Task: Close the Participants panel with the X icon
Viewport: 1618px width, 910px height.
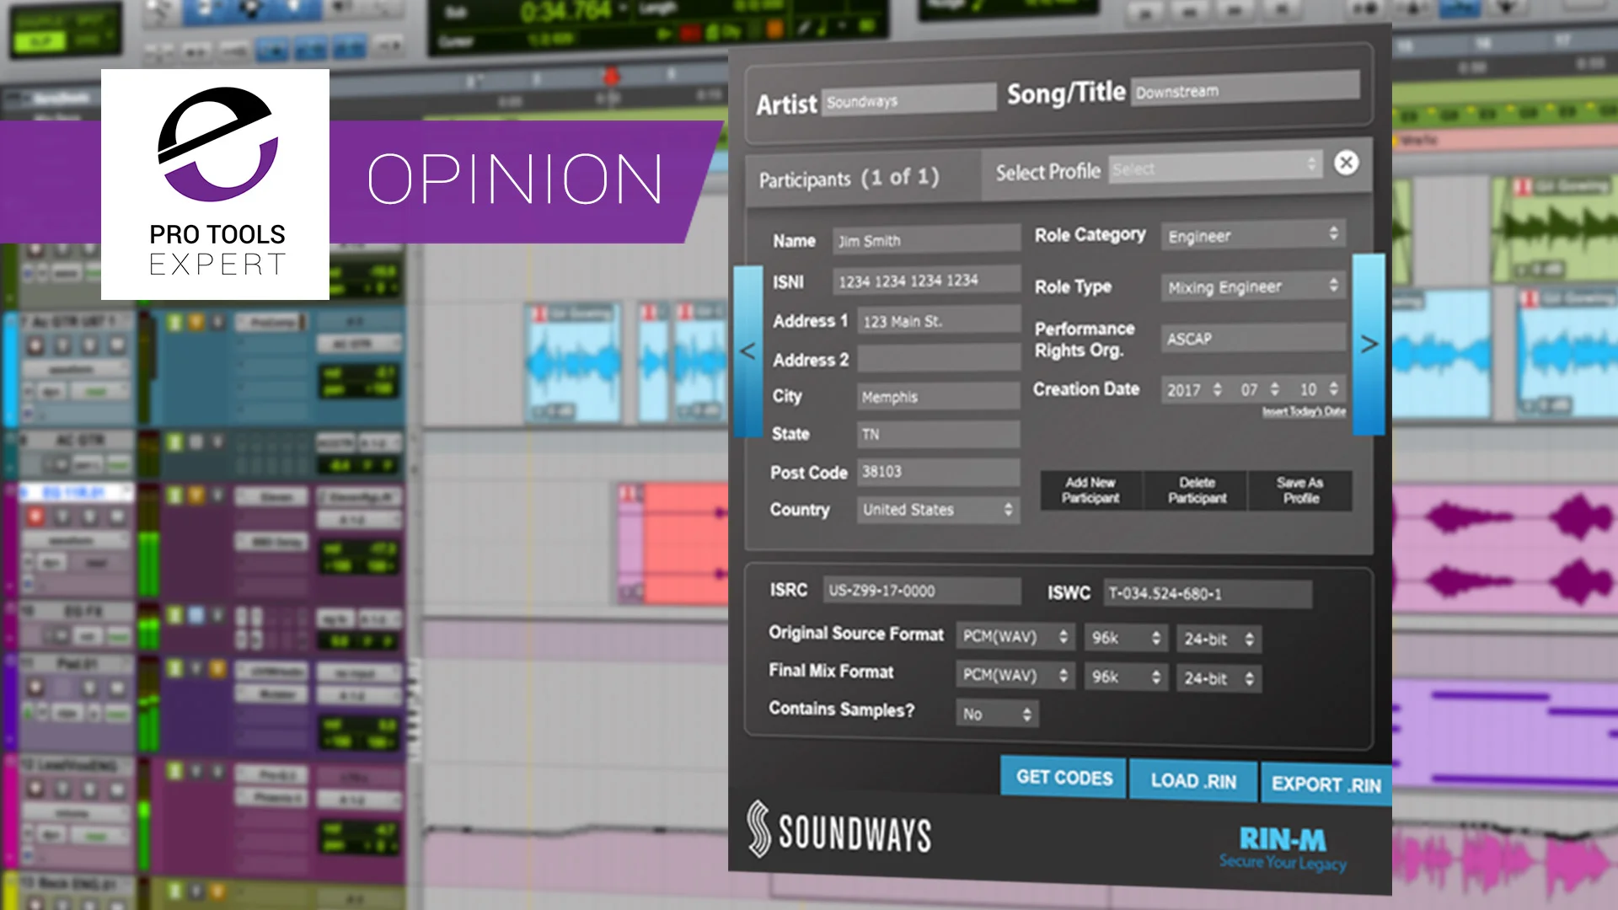Action: pos(1346,163)
